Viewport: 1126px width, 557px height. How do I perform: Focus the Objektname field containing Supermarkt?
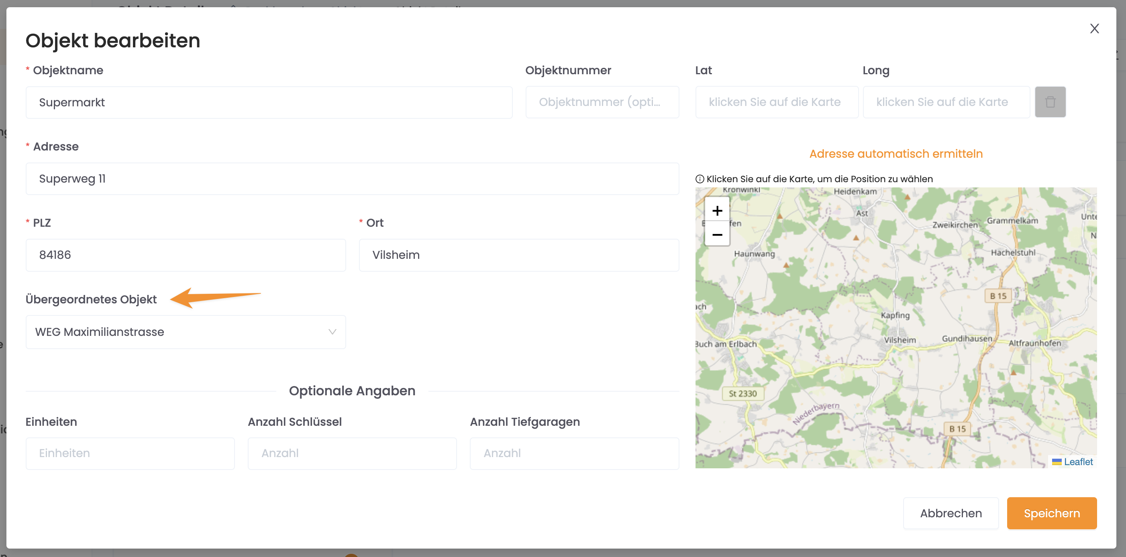(269, 102)
